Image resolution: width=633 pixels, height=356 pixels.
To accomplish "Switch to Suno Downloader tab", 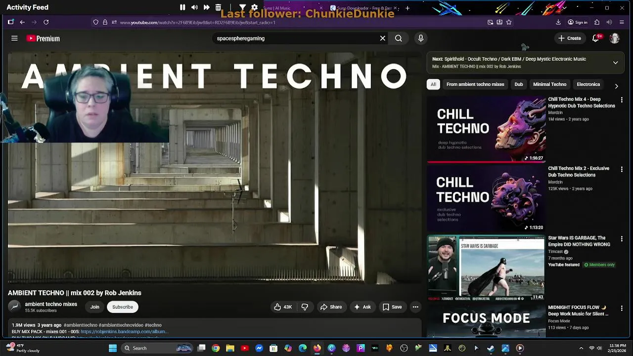I will pos(363,8).
